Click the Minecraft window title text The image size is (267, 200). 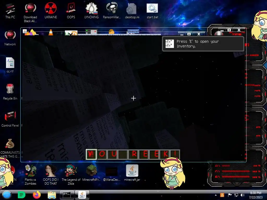pos(133,31)
